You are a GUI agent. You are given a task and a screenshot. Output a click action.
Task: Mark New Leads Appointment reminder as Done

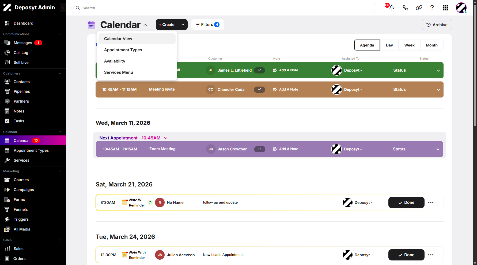click(406, 255)
